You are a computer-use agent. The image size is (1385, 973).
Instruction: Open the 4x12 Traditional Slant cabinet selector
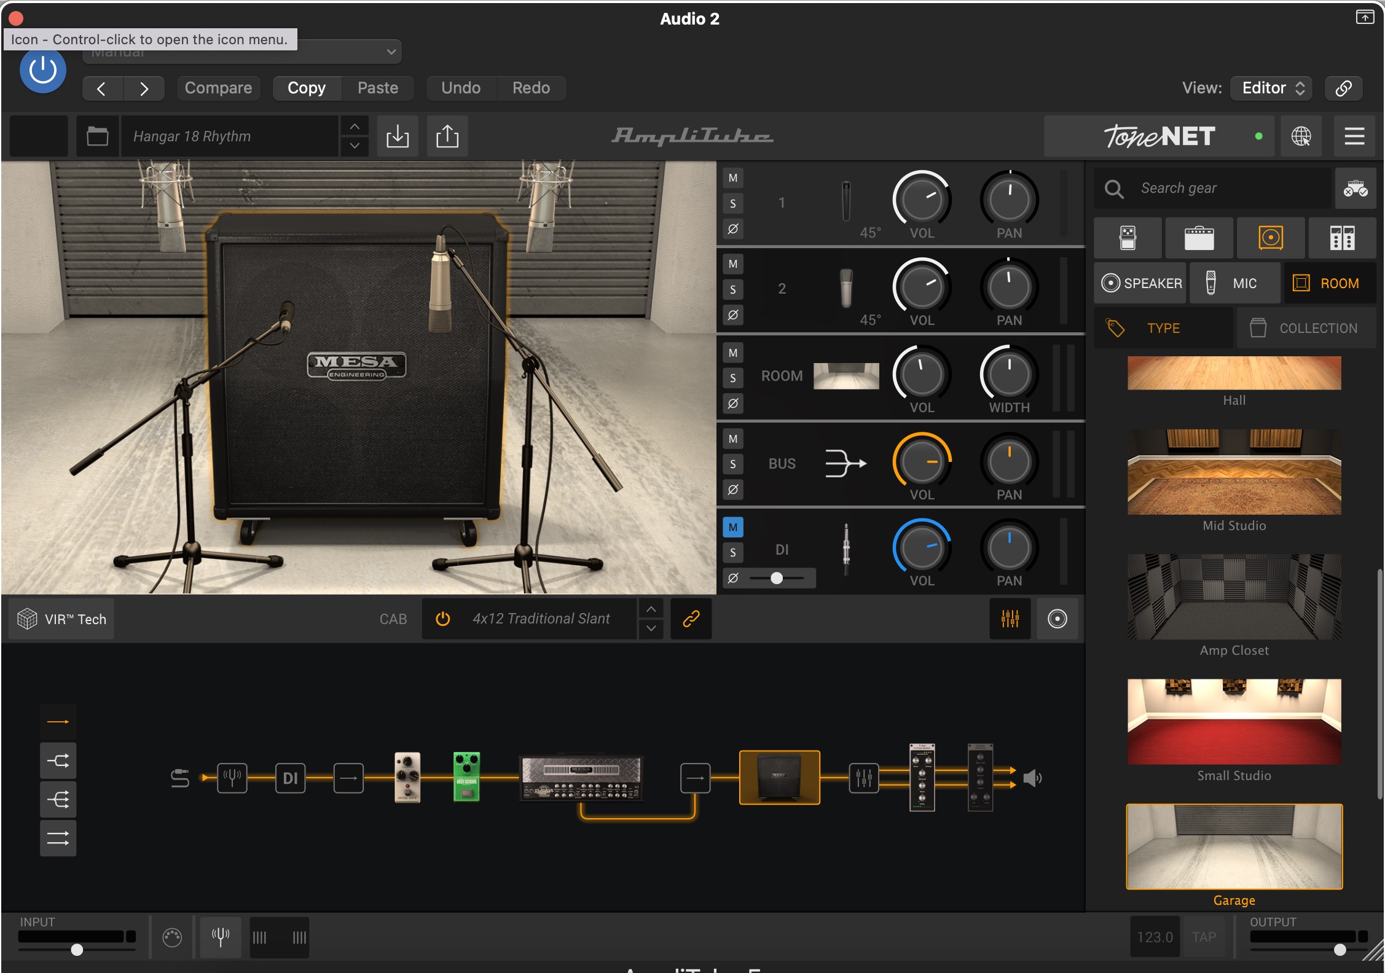tap(541, 619)
